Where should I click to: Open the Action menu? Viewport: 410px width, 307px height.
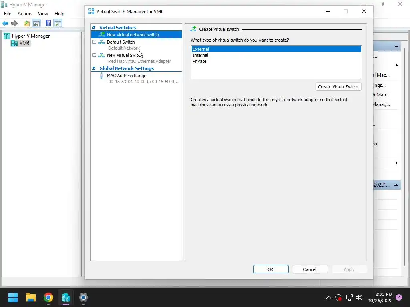24,14
